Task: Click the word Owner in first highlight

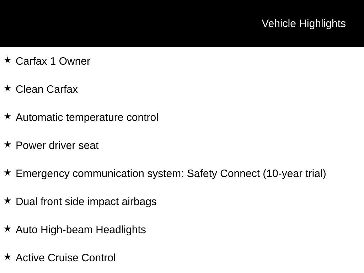Action: point(75,61)
